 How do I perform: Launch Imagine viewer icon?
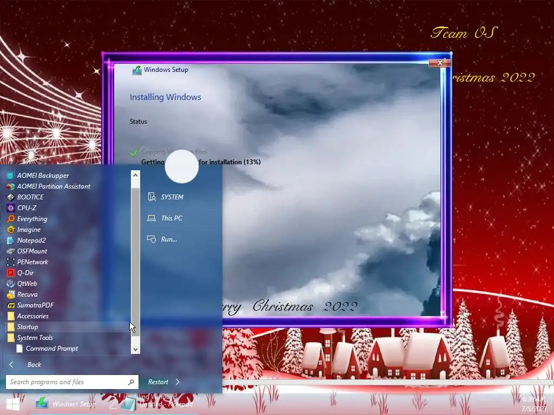(11, 229)
